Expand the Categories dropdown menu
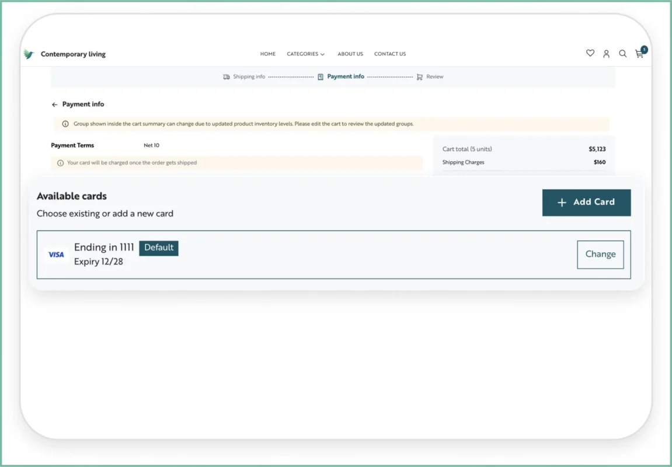 click(305, 54)
